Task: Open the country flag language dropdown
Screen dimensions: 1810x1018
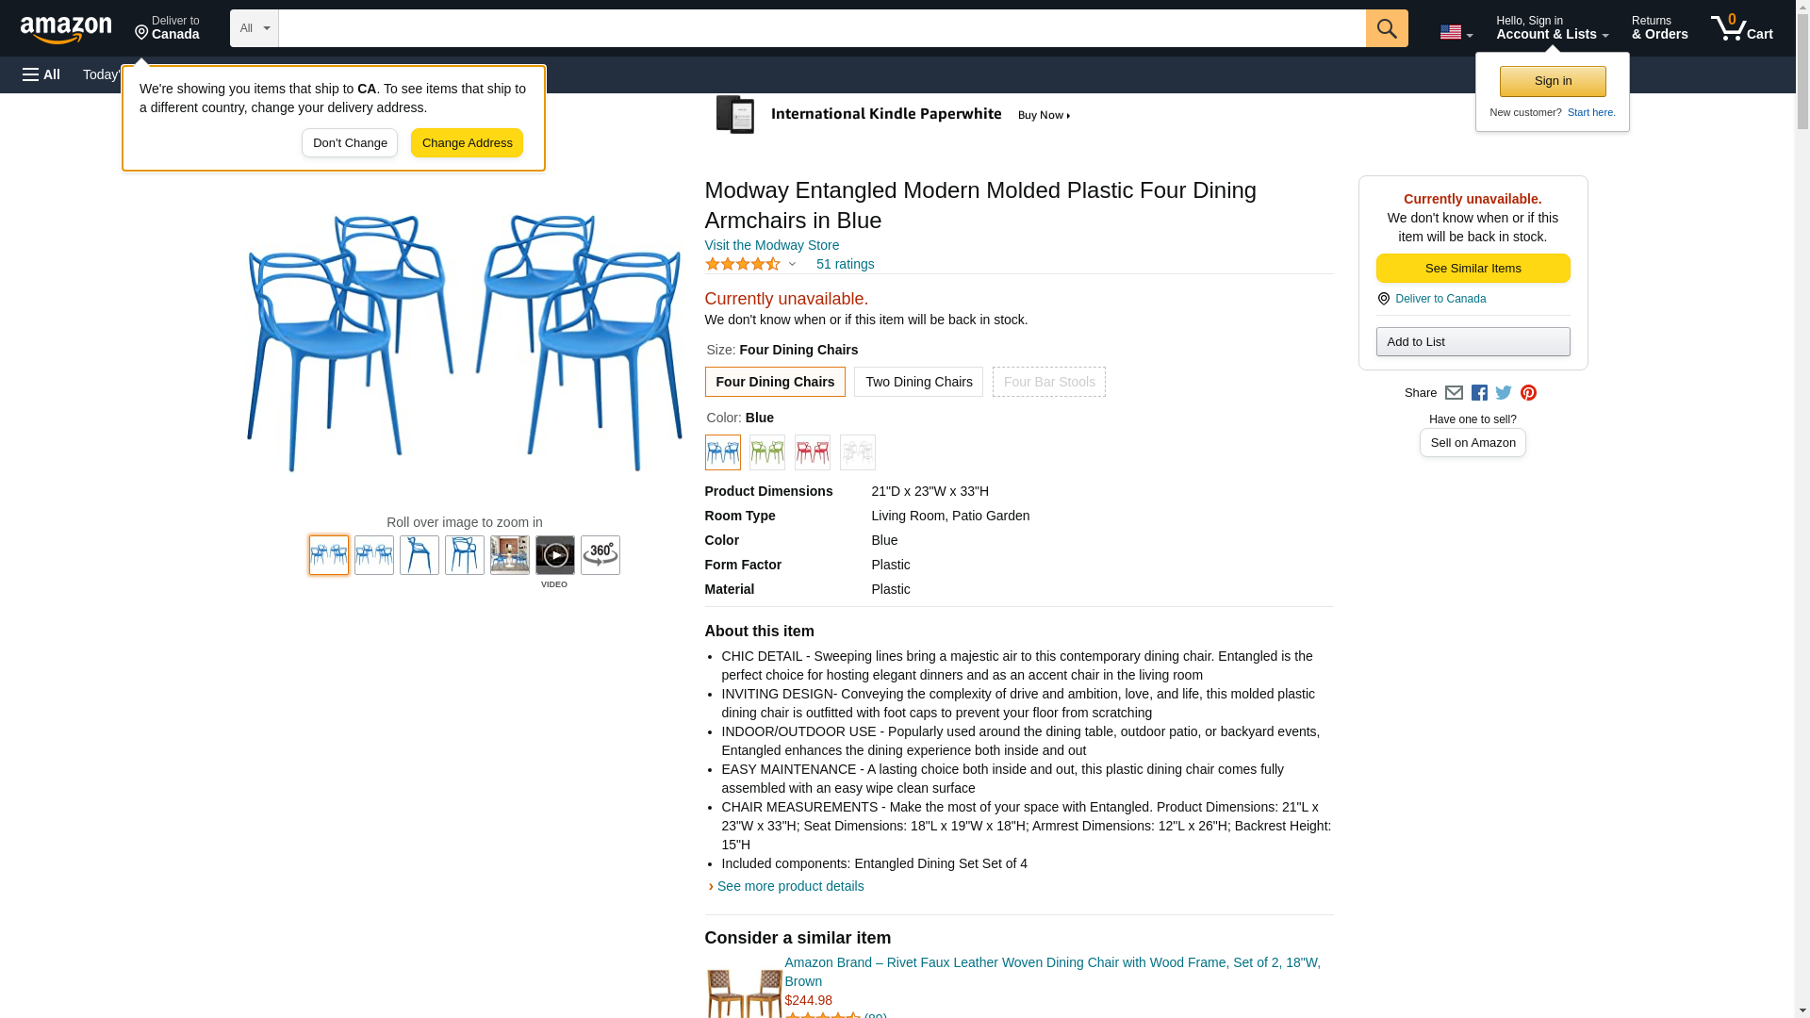Action: click(1456, 32)
